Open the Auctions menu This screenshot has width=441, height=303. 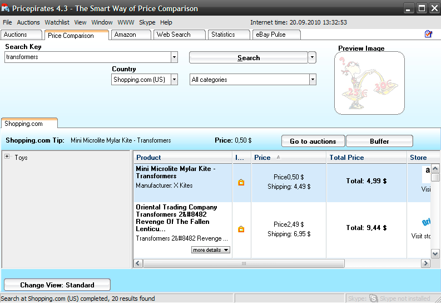tap(28, 22)
